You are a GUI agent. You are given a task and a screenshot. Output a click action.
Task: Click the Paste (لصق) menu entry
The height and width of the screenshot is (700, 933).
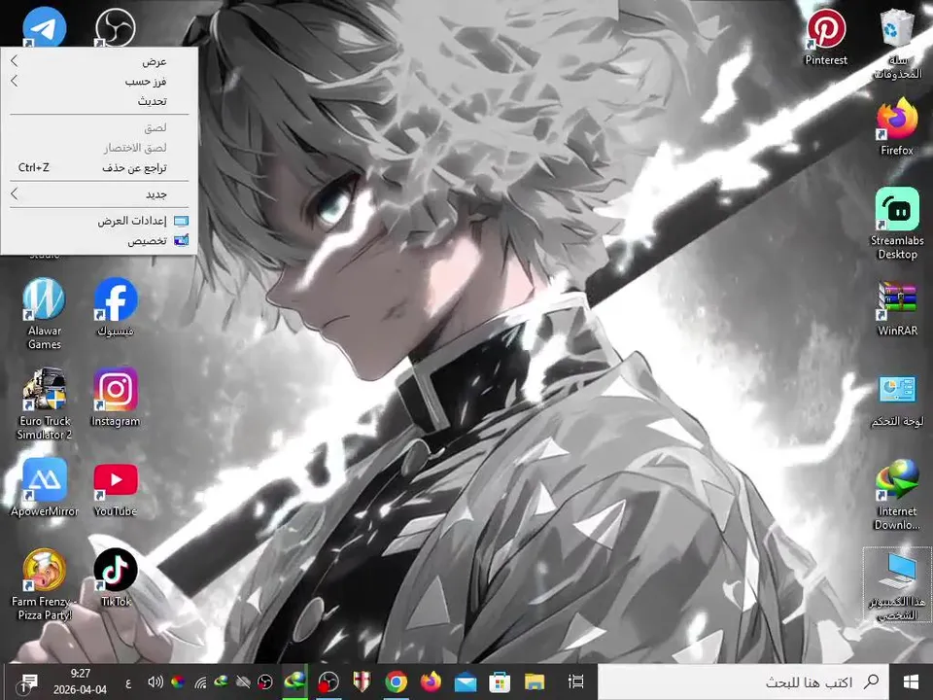[x=99, y=127]
